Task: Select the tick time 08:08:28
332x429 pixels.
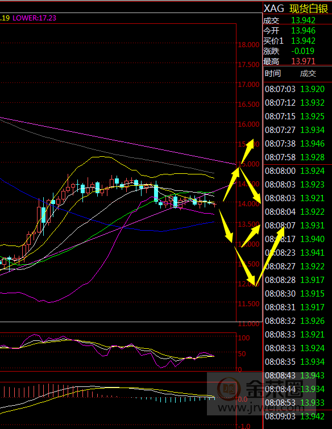Action: pos(280,280)
